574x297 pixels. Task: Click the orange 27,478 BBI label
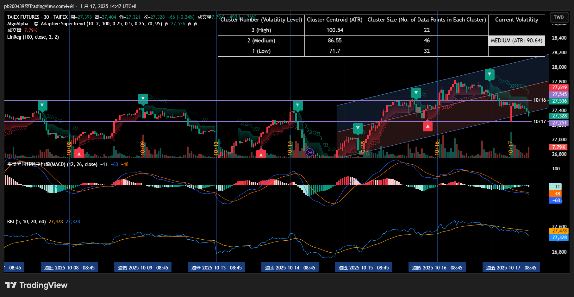pyautogui.click(x=559, y=231)
